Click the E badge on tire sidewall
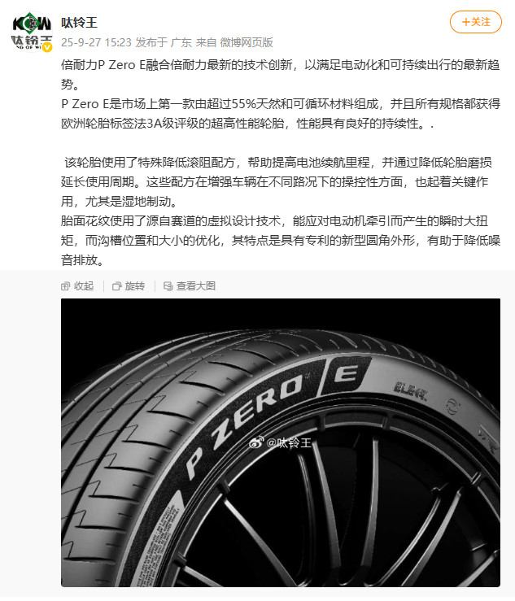The width and height of the screenshot is (515, 601). [346, 373]
